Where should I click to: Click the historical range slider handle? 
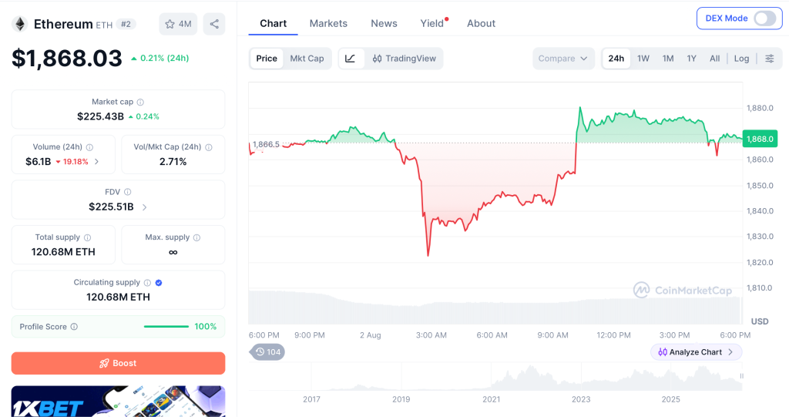coord(741,376)
